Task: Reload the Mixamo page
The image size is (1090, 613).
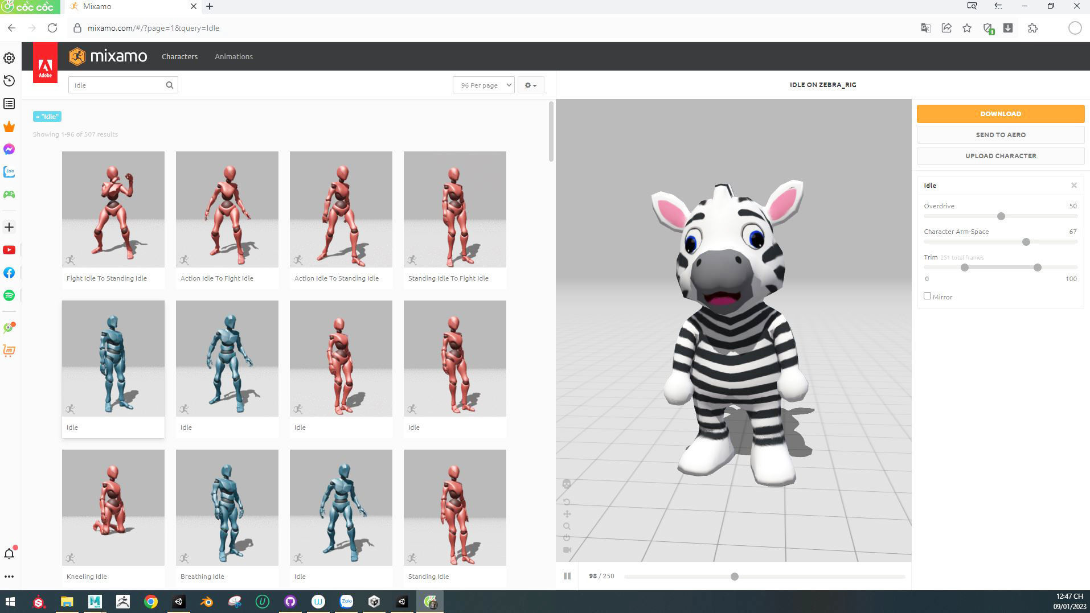Action: coord(52,28)
